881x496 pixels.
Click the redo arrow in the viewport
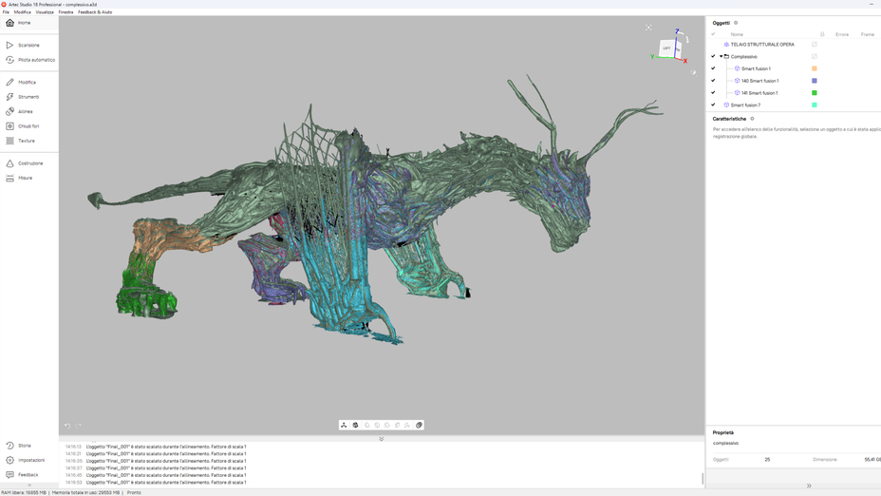78,426
